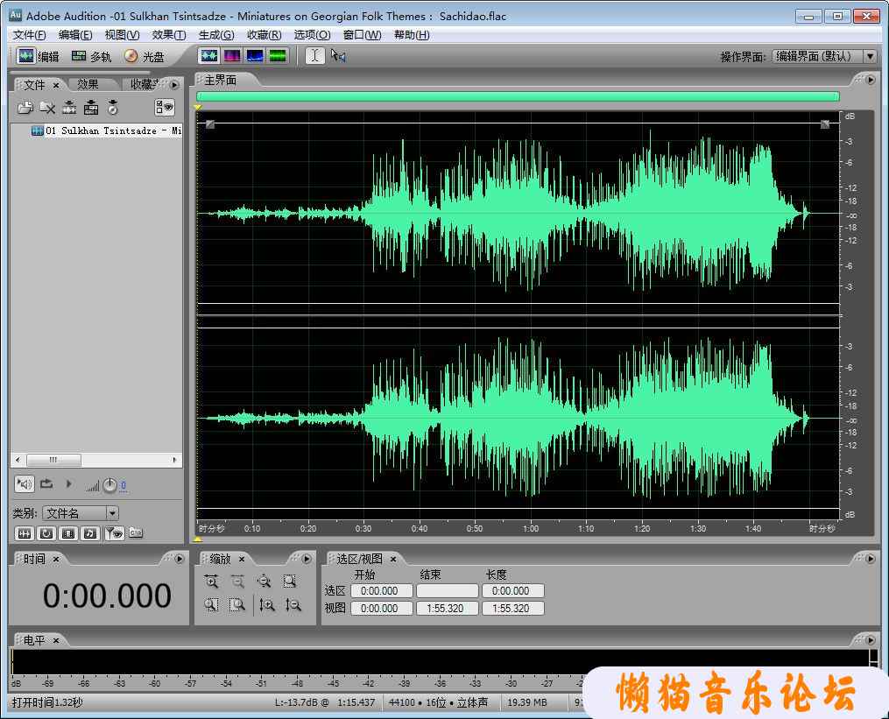Click the 选区 开始 time field

(x=381, y=591)
